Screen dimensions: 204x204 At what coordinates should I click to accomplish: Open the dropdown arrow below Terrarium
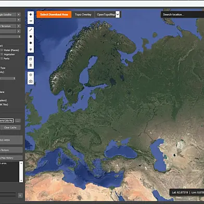19,31
